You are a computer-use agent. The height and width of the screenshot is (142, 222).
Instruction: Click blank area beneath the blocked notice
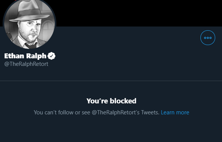[111, 130]
